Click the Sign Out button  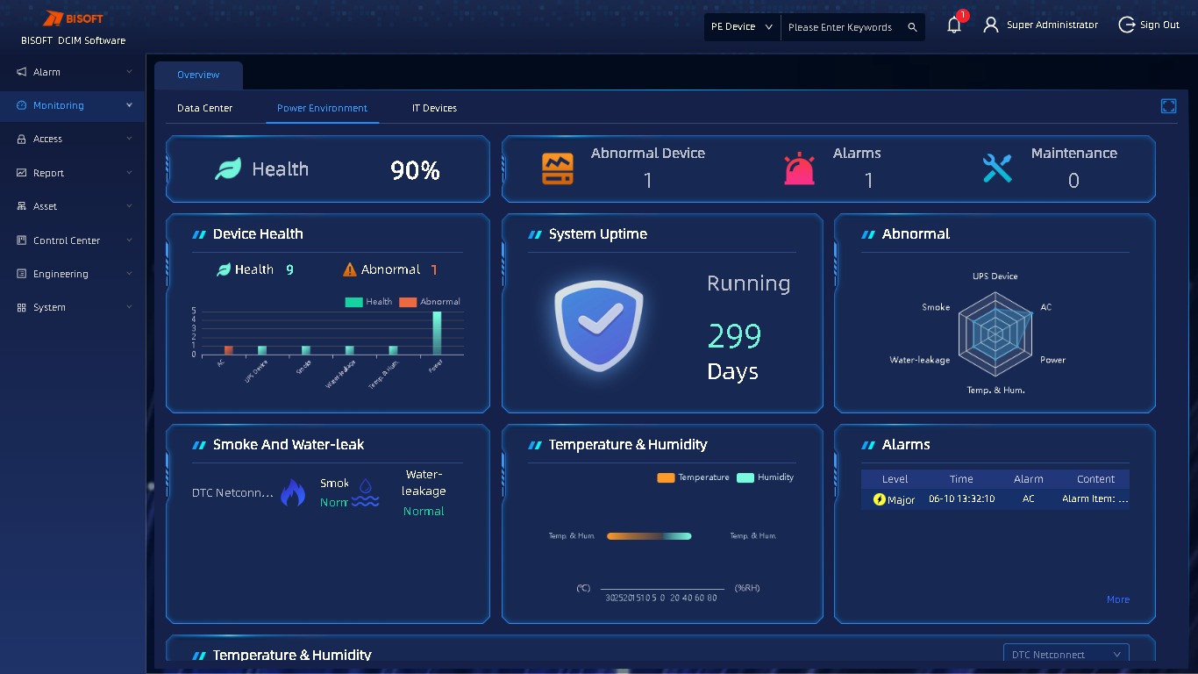click(1149, 25)
